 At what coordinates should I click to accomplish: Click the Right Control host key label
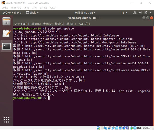coord(143,128)
